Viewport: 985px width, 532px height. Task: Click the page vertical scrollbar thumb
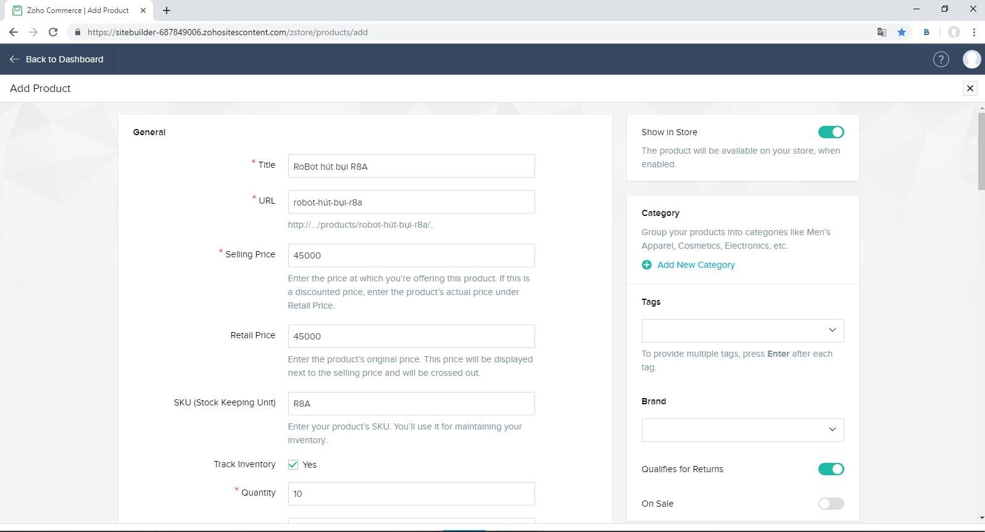click(981, 151)
